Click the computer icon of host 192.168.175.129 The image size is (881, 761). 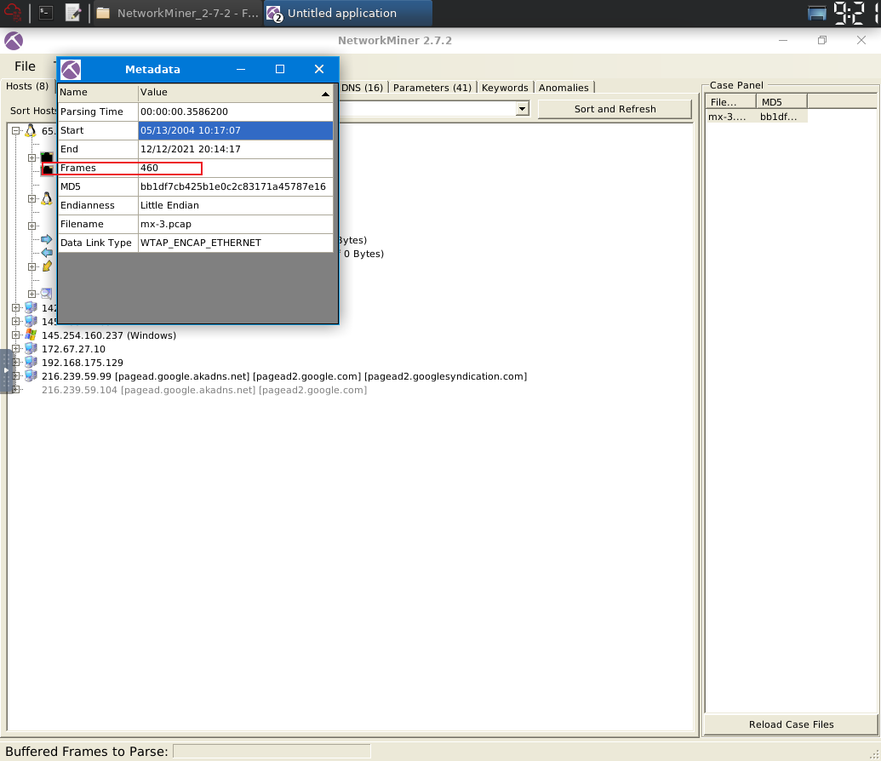(x=31, y=363)
